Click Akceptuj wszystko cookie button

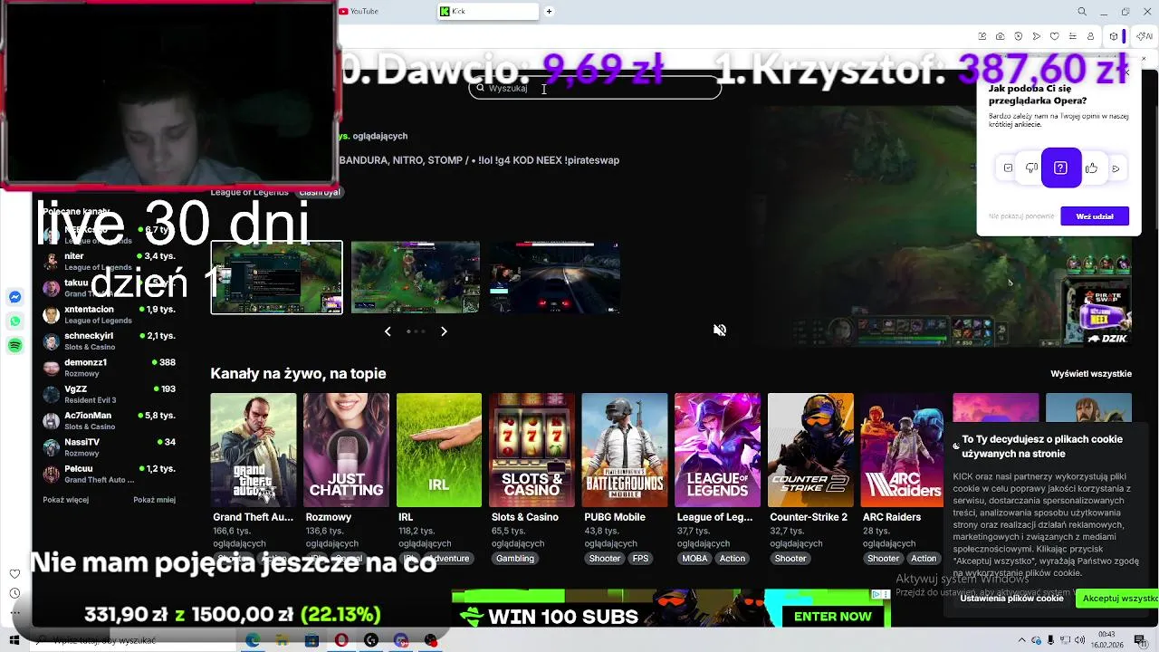click(x=1118, y=599)
